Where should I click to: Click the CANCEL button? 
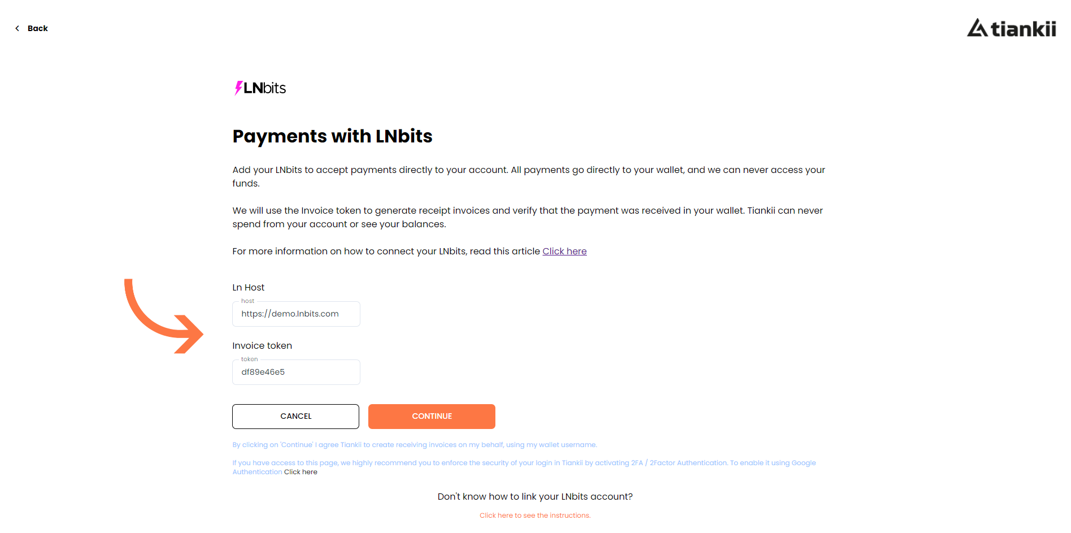(295, 417)
